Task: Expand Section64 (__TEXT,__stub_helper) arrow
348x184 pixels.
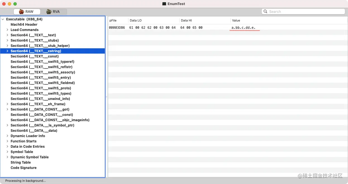Action: pos(8,46)
